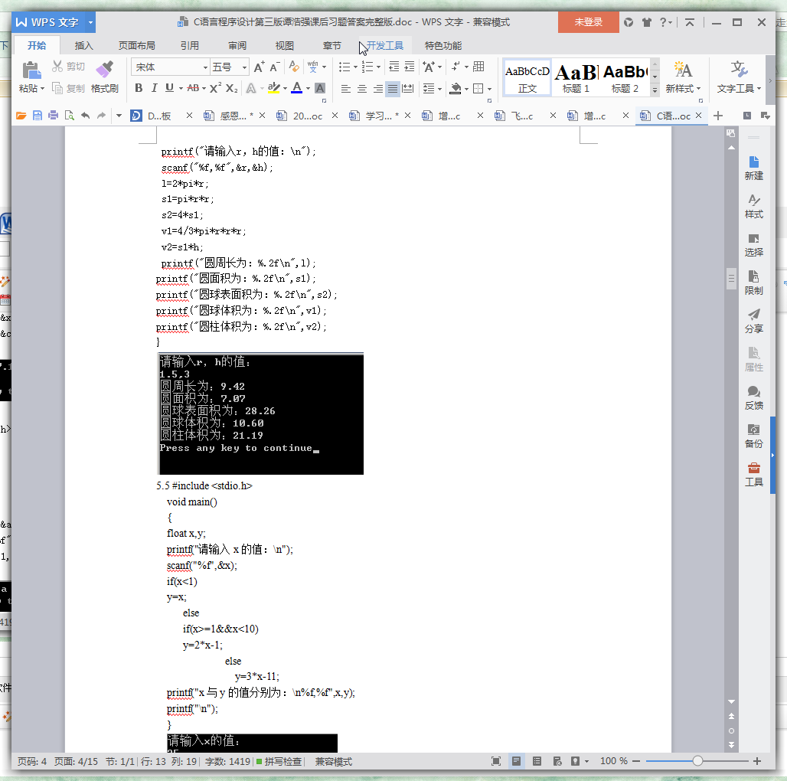Open print preview from quick access bar
This screenshot has height=781, width=787.
click(69, 116)
